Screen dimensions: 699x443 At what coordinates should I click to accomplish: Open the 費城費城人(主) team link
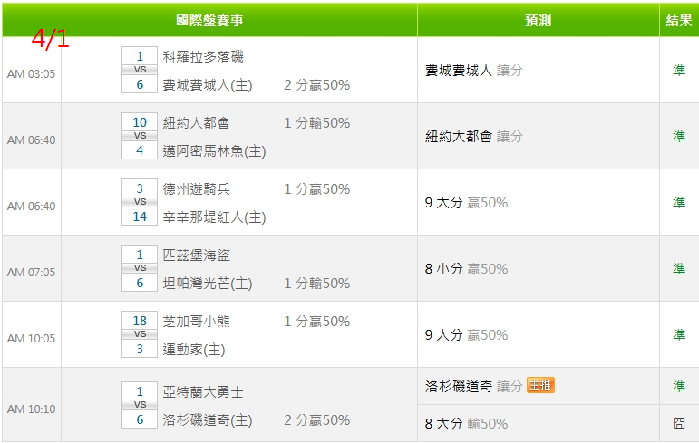pos(208,85)
